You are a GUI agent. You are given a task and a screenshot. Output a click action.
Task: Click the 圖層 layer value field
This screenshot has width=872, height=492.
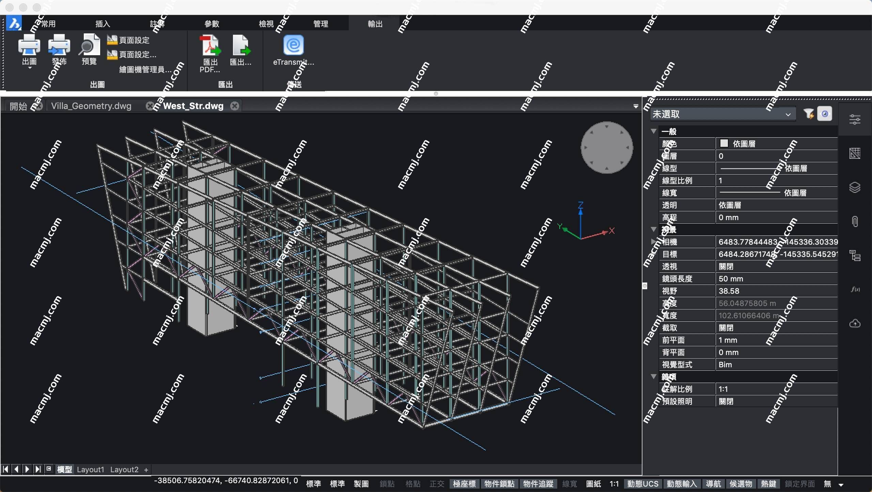(x=777, y=156)
